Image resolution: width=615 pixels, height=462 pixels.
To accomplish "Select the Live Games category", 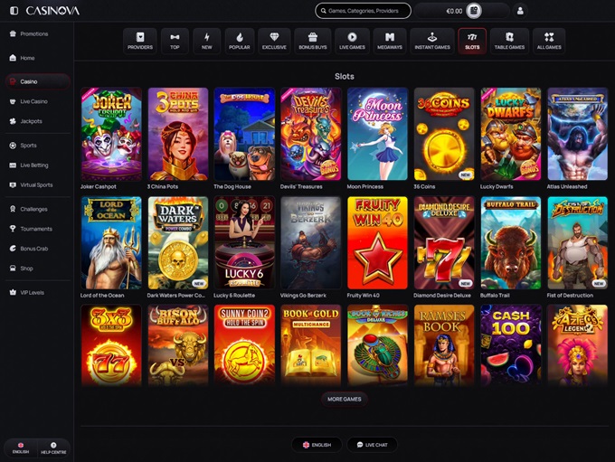I will tap(352, 41).
